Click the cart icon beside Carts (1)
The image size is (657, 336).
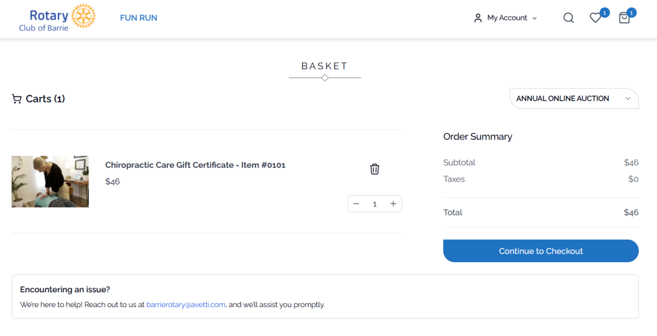coord(17,99)
